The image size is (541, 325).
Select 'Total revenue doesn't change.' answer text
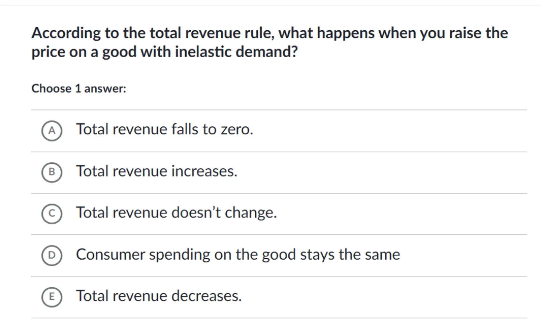176,213
